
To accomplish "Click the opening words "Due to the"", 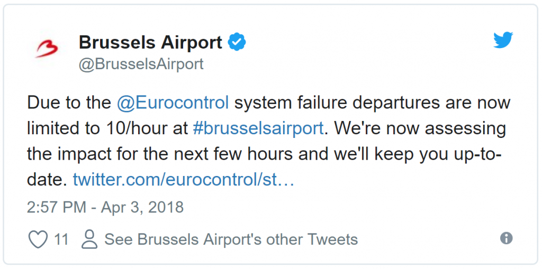I will pyautogui.click(x=69, y=102).
